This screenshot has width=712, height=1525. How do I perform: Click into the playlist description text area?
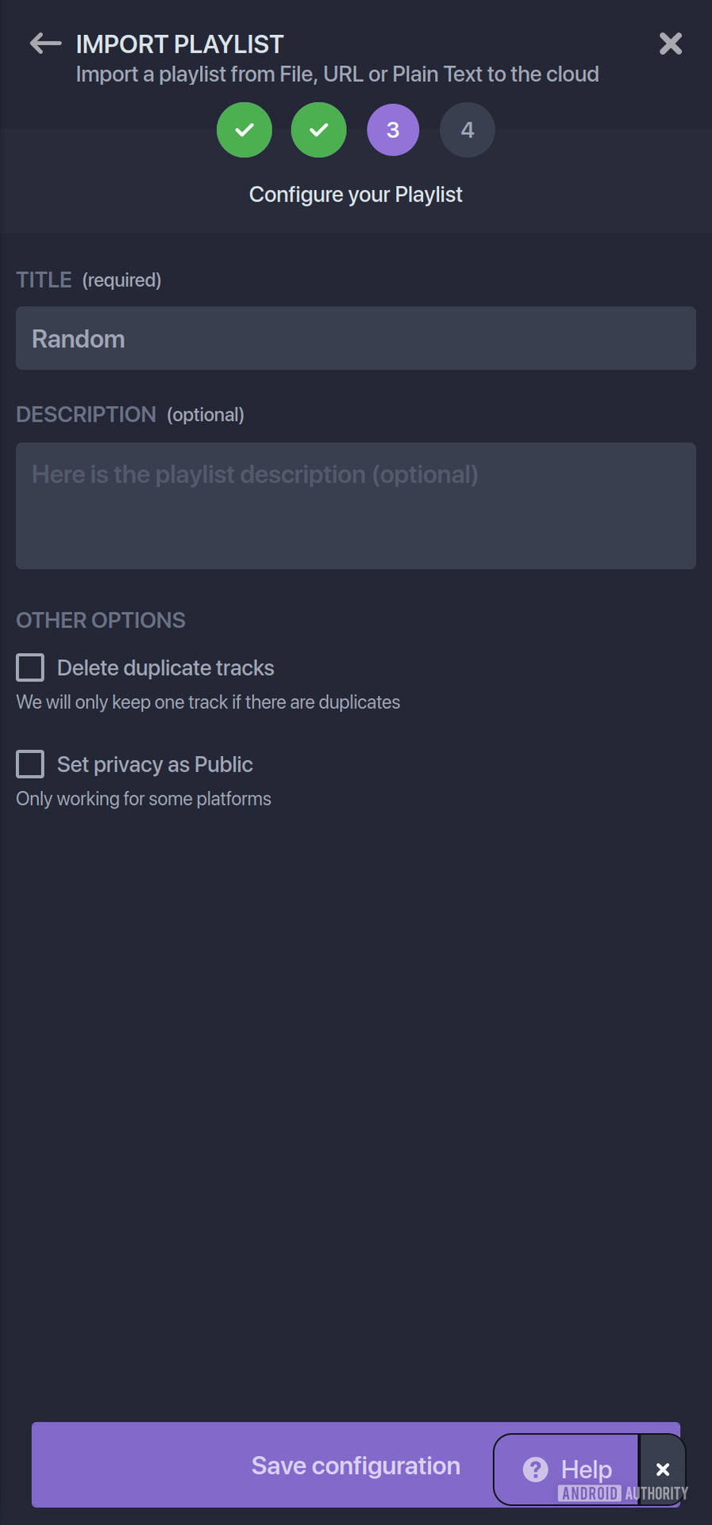[356, 505]
